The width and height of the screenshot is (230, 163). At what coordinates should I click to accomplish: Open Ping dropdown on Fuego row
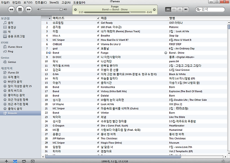click(166, 53)
